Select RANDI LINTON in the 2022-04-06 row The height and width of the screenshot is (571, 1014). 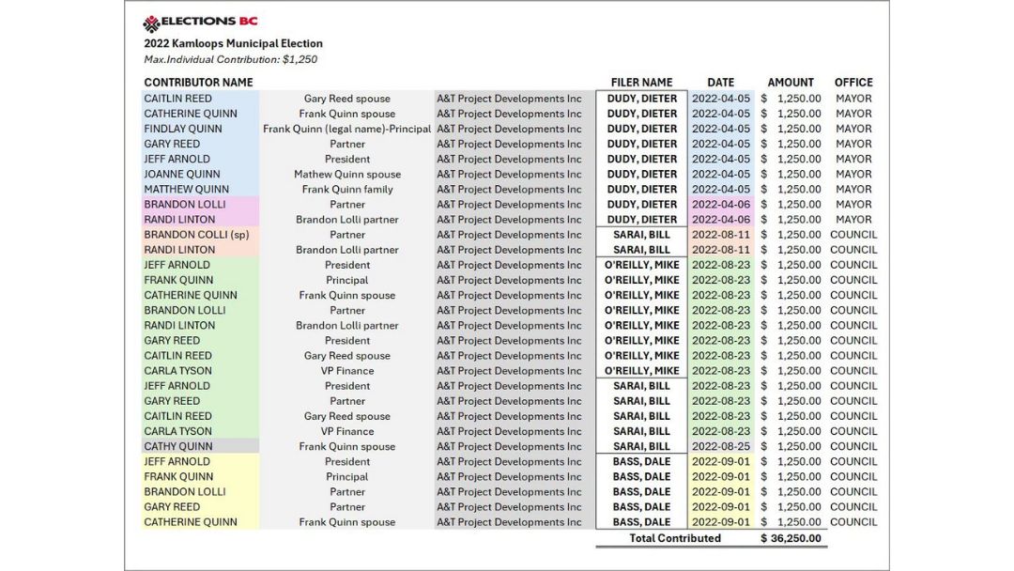[179, 219]
